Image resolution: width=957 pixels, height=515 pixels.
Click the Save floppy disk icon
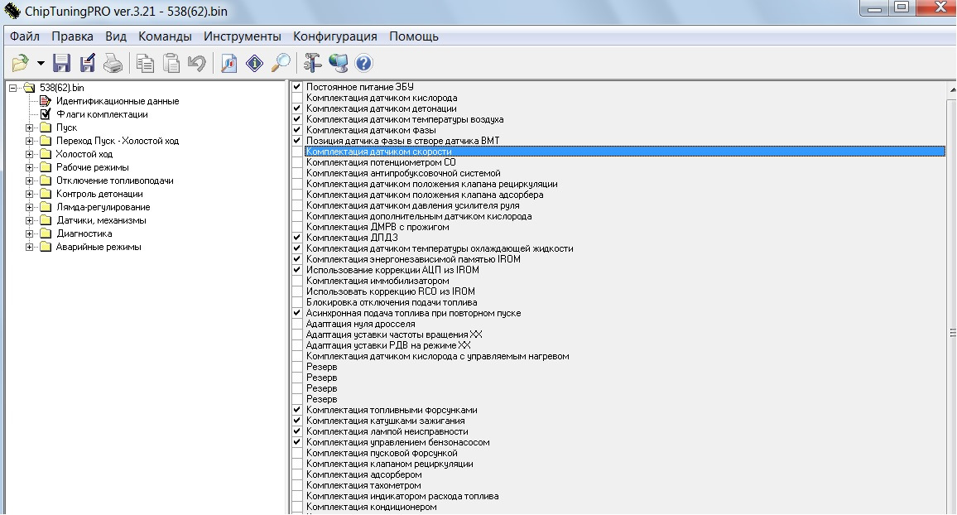[61, 63]
